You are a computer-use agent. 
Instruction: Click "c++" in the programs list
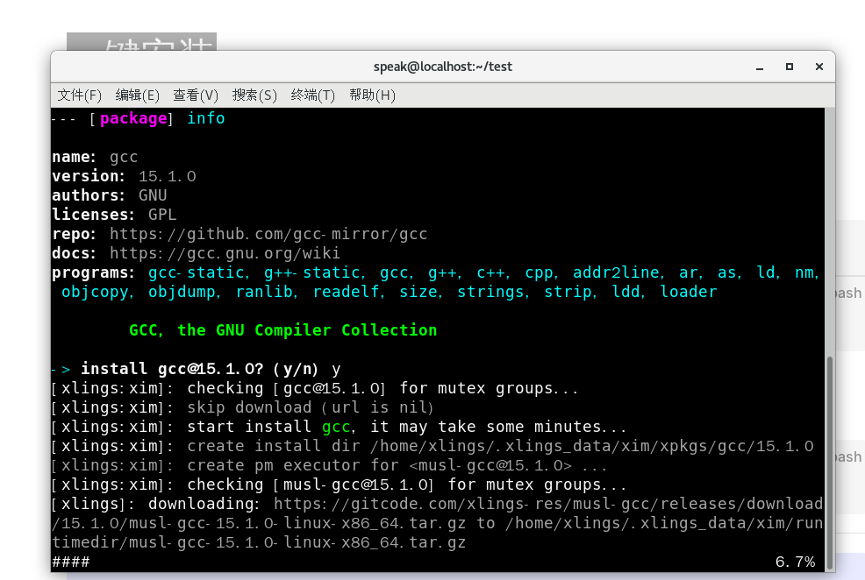[490, 272]
